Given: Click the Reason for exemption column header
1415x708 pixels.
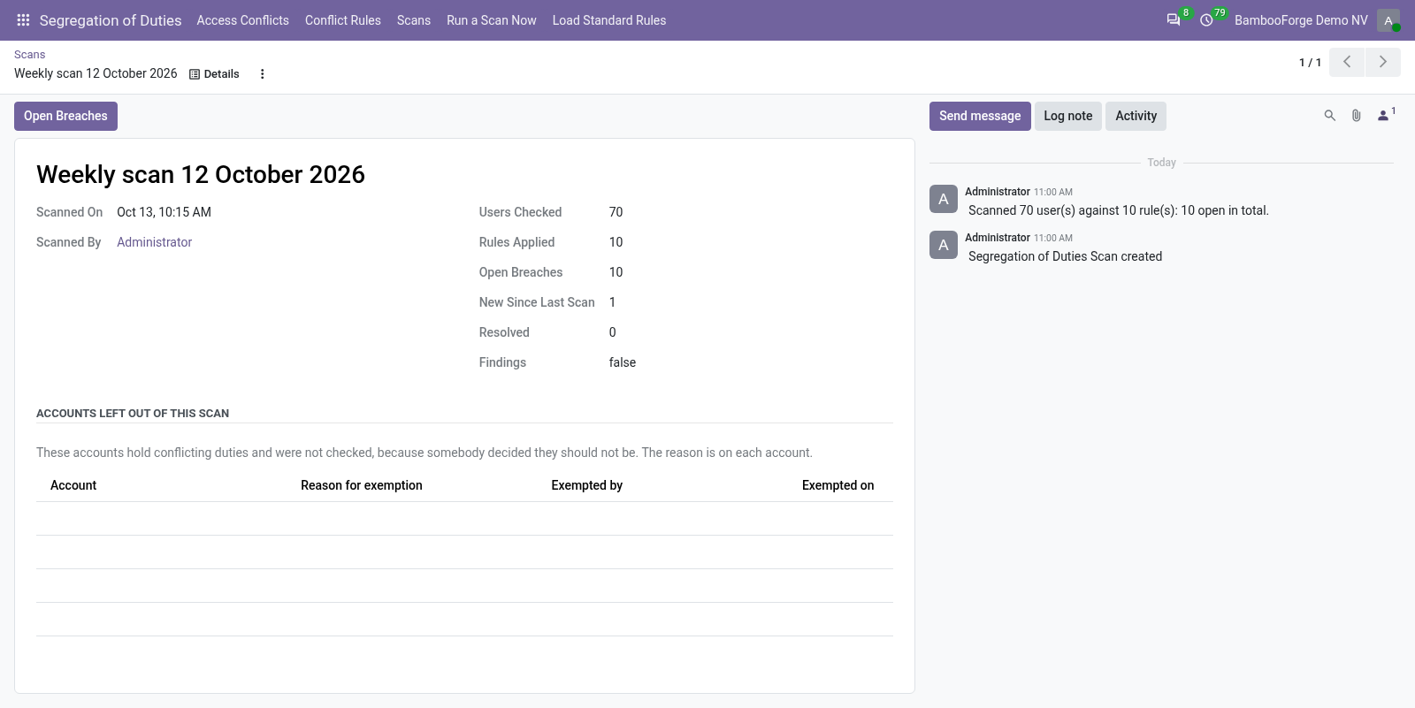Looking at the screenshot, I should (362, 485).
